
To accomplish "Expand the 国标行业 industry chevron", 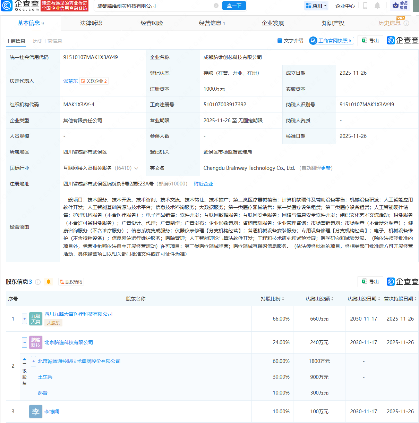I will coord(136,168).
